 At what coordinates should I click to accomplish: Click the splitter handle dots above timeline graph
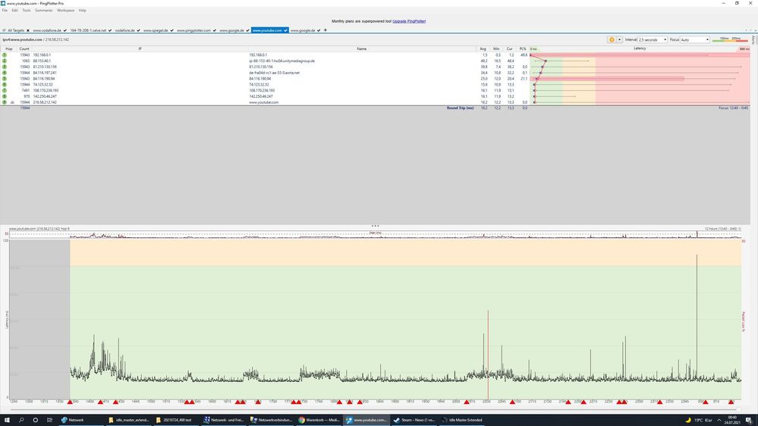pyautogui.click(x=375, y=226)
